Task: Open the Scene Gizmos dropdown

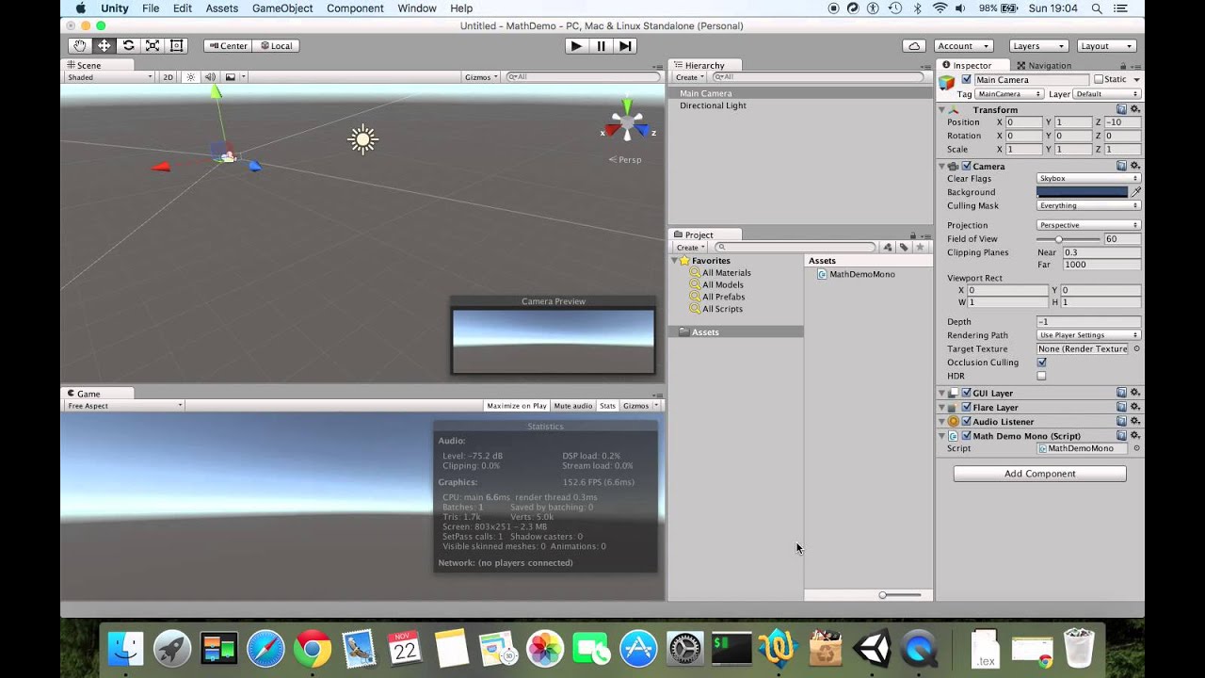Action: tap(481, 77)
